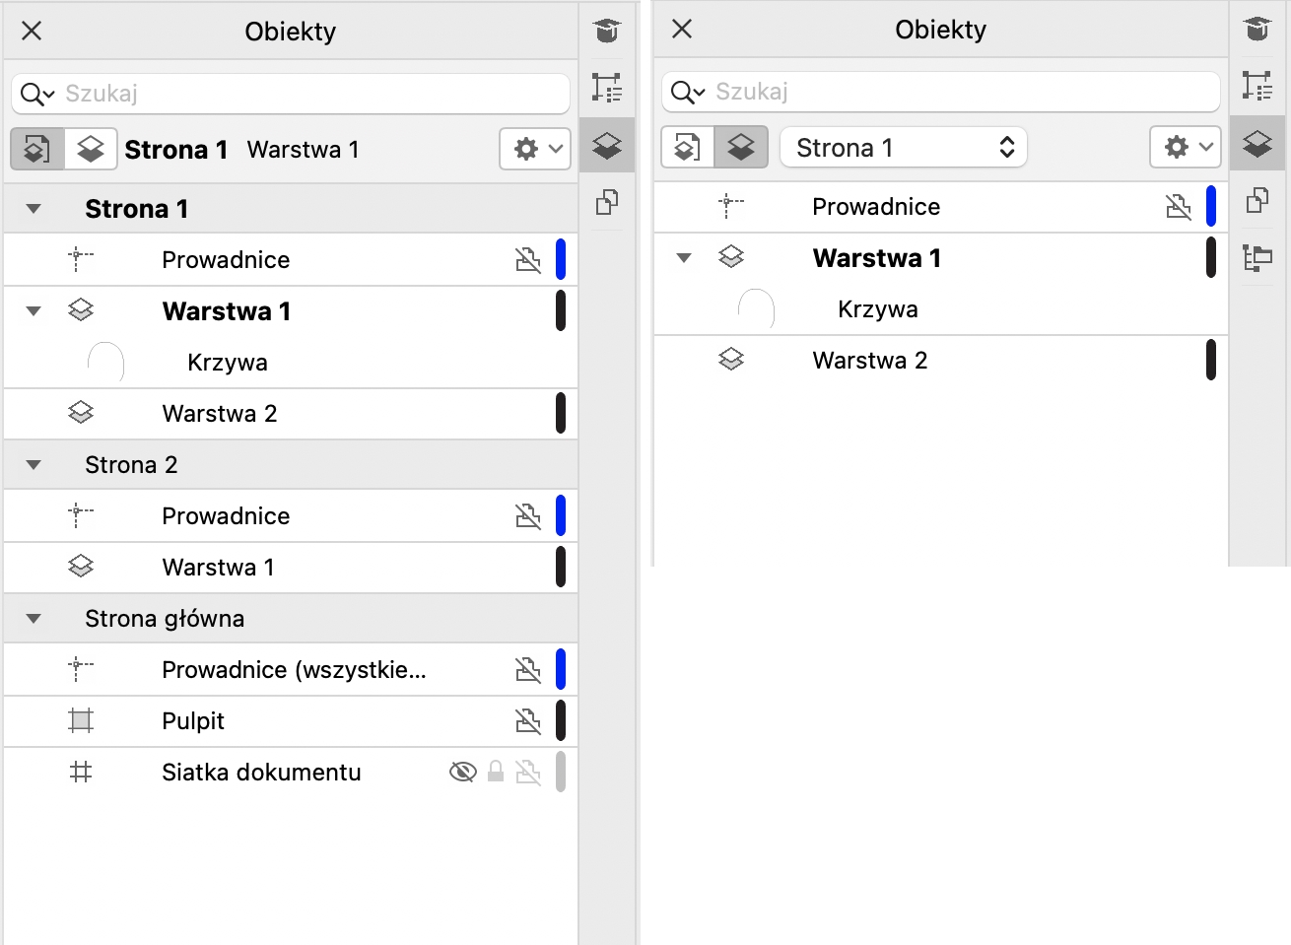Open gear options menu in left panel
The image size is (1291, 945).
535,149
